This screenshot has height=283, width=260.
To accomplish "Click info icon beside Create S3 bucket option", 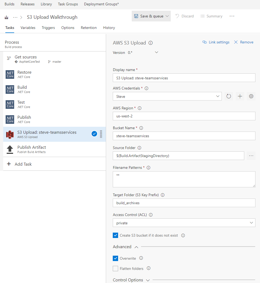I will click(183, 235).
